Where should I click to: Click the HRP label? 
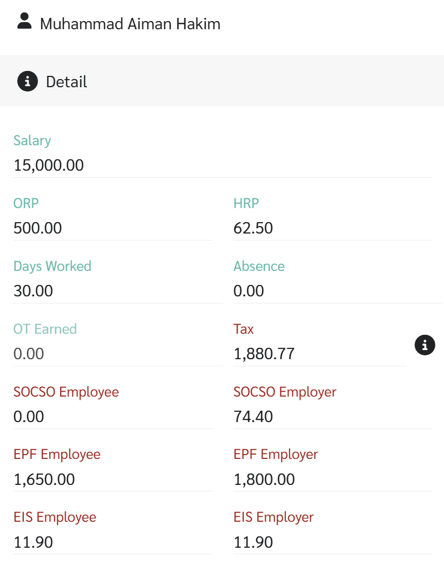(246, 203)
